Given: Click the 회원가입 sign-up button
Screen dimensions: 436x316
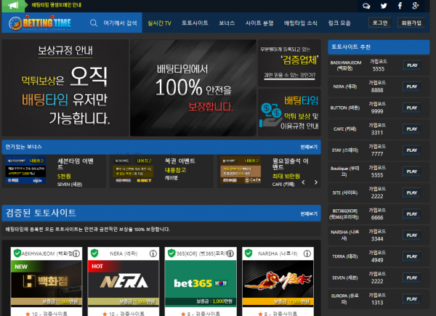Looking at the screenshot, I should pyautogui.click(x=411, y=23).
